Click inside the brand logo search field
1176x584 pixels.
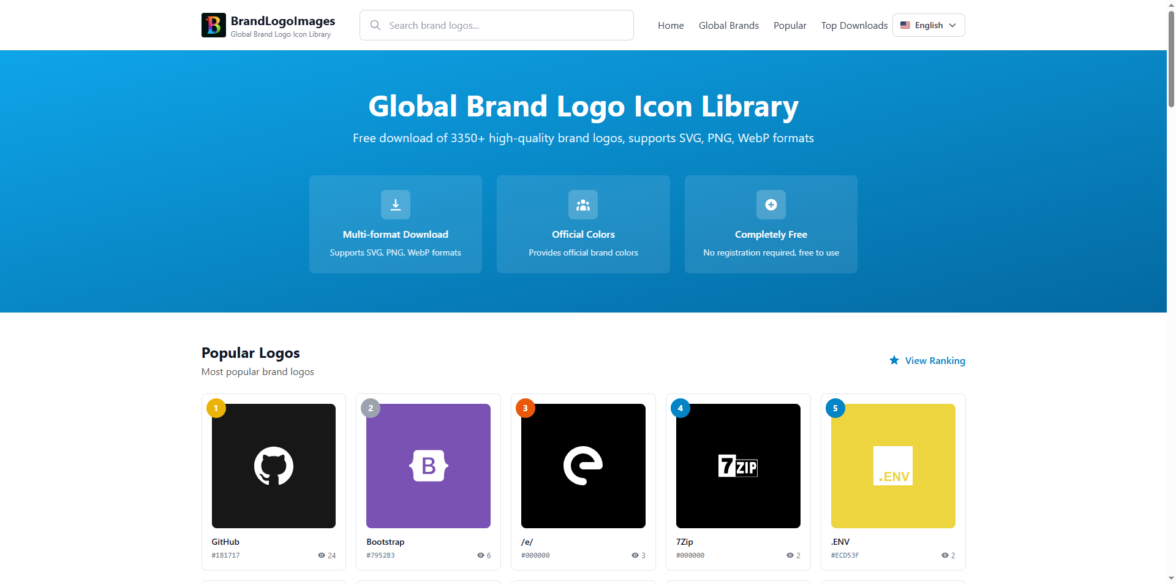coord(496,25)
